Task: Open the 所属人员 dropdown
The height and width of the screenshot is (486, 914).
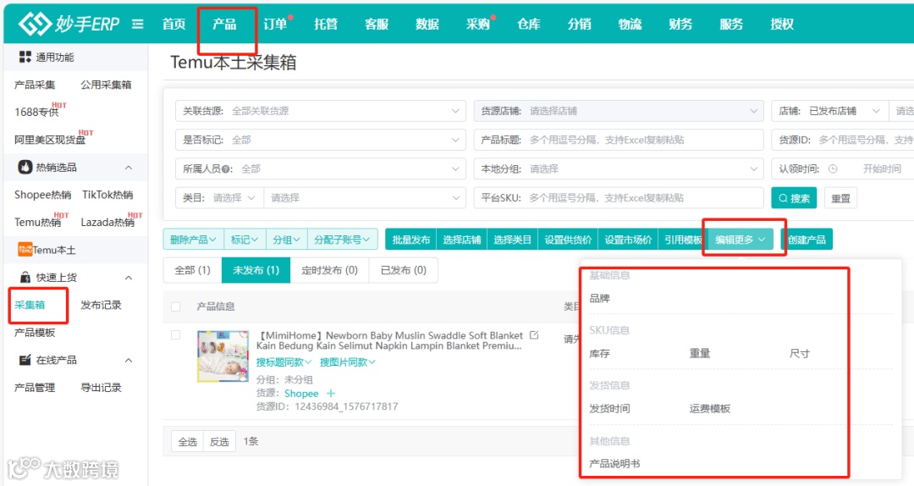Action: [321, 169]
